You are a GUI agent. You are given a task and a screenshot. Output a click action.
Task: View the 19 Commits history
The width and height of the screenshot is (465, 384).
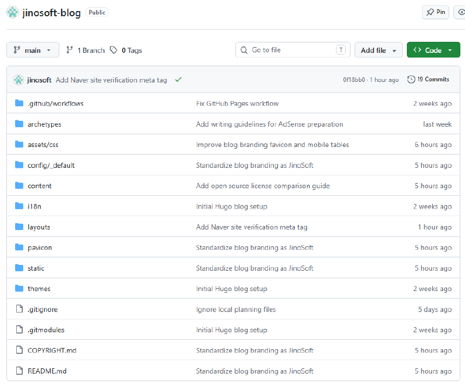[428, 80]
